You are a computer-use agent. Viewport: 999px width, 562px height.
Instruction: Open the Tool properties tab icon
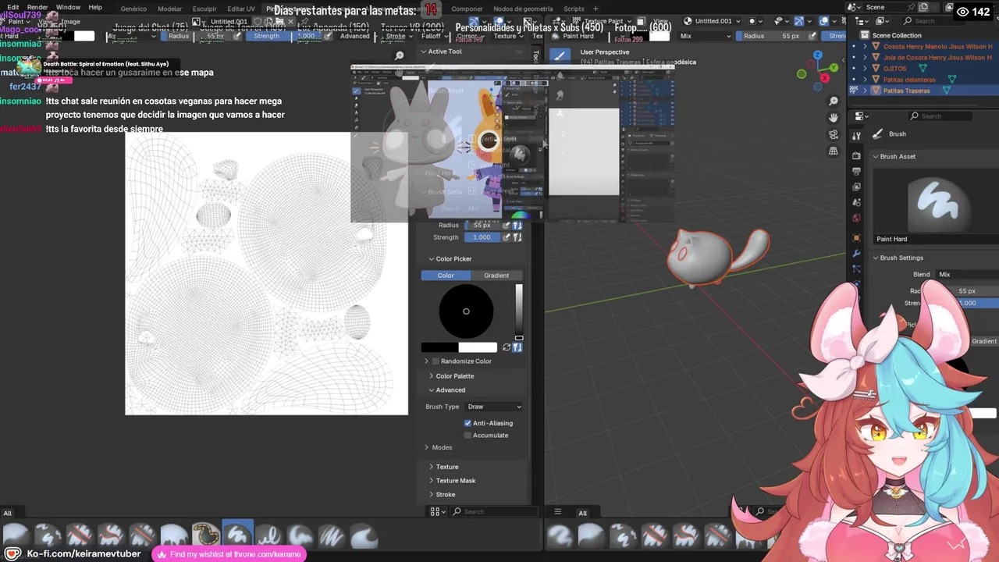pyautogui.click(x=856, y=135)
